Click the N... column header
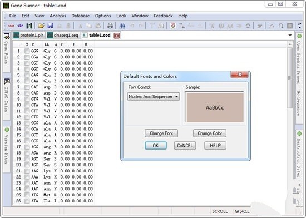 tap(88, 44)
